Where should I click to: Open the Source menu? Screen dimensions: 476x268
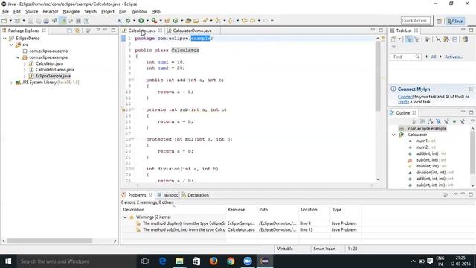pos(31,12)
